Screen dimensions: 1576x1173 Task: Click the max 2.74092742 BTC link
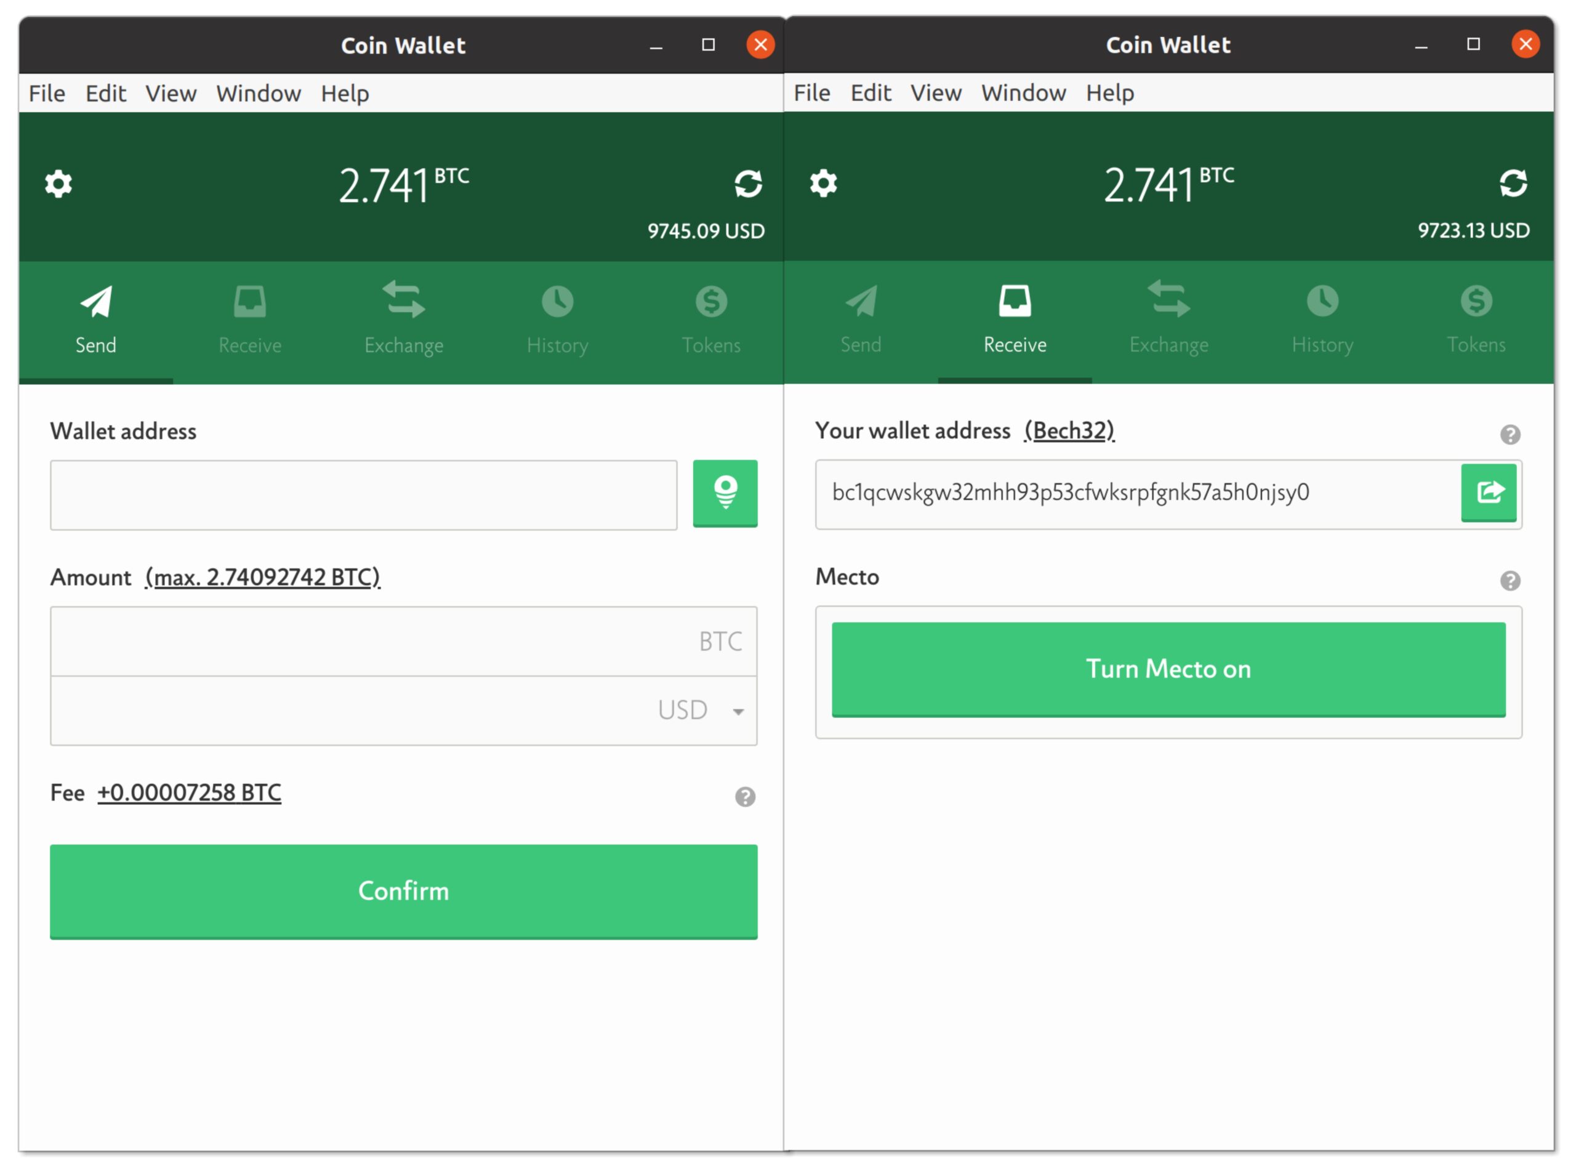coord(263,578)
